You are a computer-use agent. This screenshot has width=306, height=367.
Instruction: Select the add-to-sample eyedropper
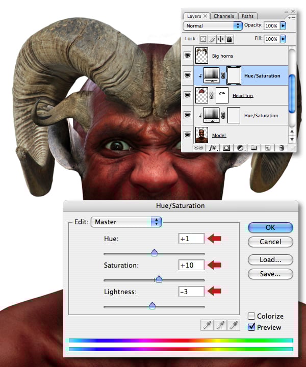pos(220,325)
